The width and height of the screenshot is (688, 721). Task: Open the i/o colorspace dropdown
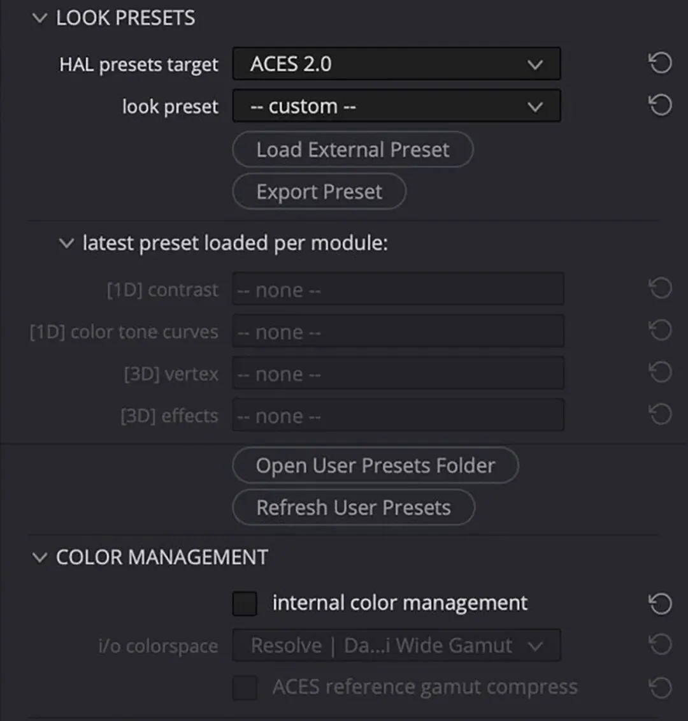(396, 646)
